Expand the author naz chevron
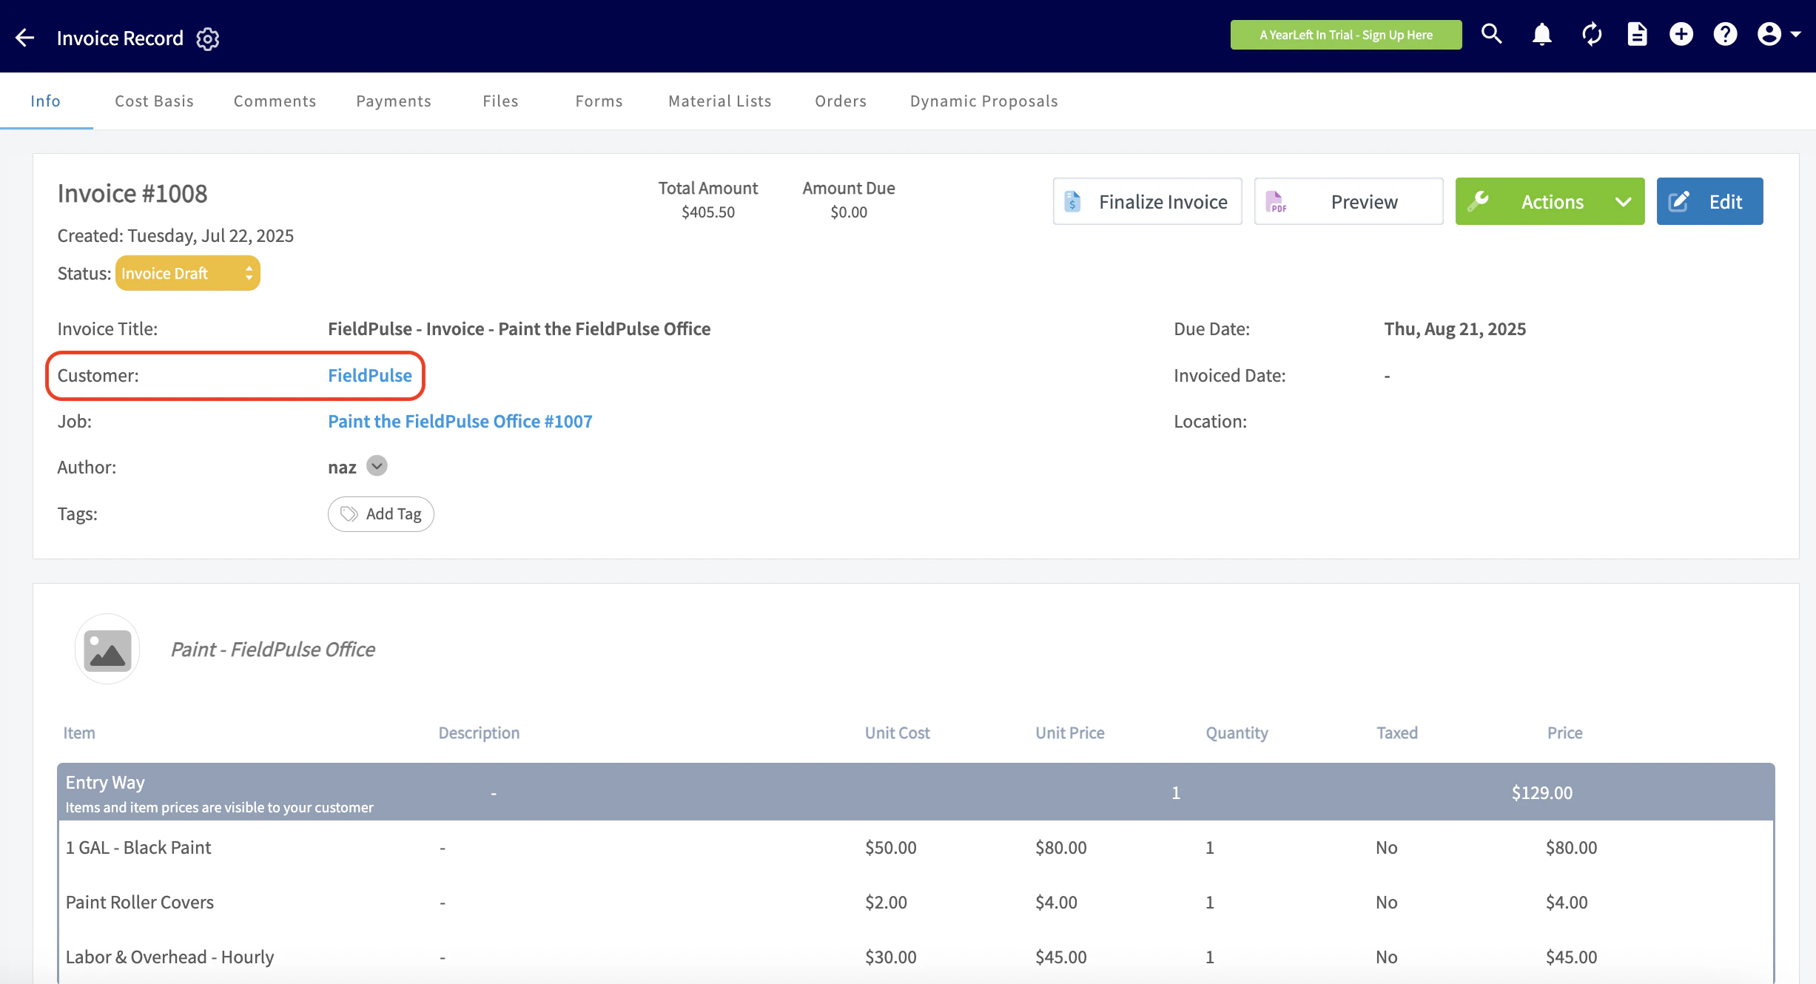The image size is (1816, 984). coord(377,466)
